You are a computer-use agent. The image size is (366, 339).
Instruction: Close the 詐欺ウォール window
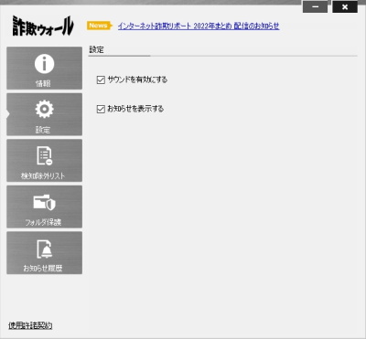345,6
